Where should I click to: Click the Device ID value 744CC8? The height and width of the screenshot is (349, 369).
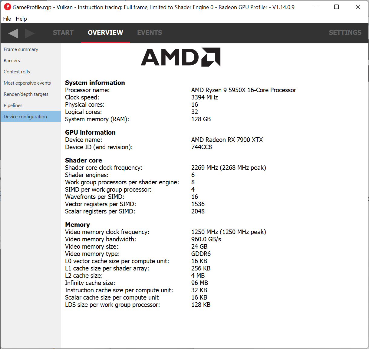(202, 147)
